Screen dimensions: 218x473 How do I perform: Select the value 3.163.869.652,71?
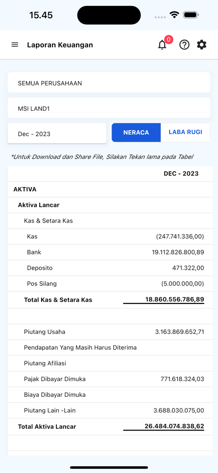tap(180, 332)
